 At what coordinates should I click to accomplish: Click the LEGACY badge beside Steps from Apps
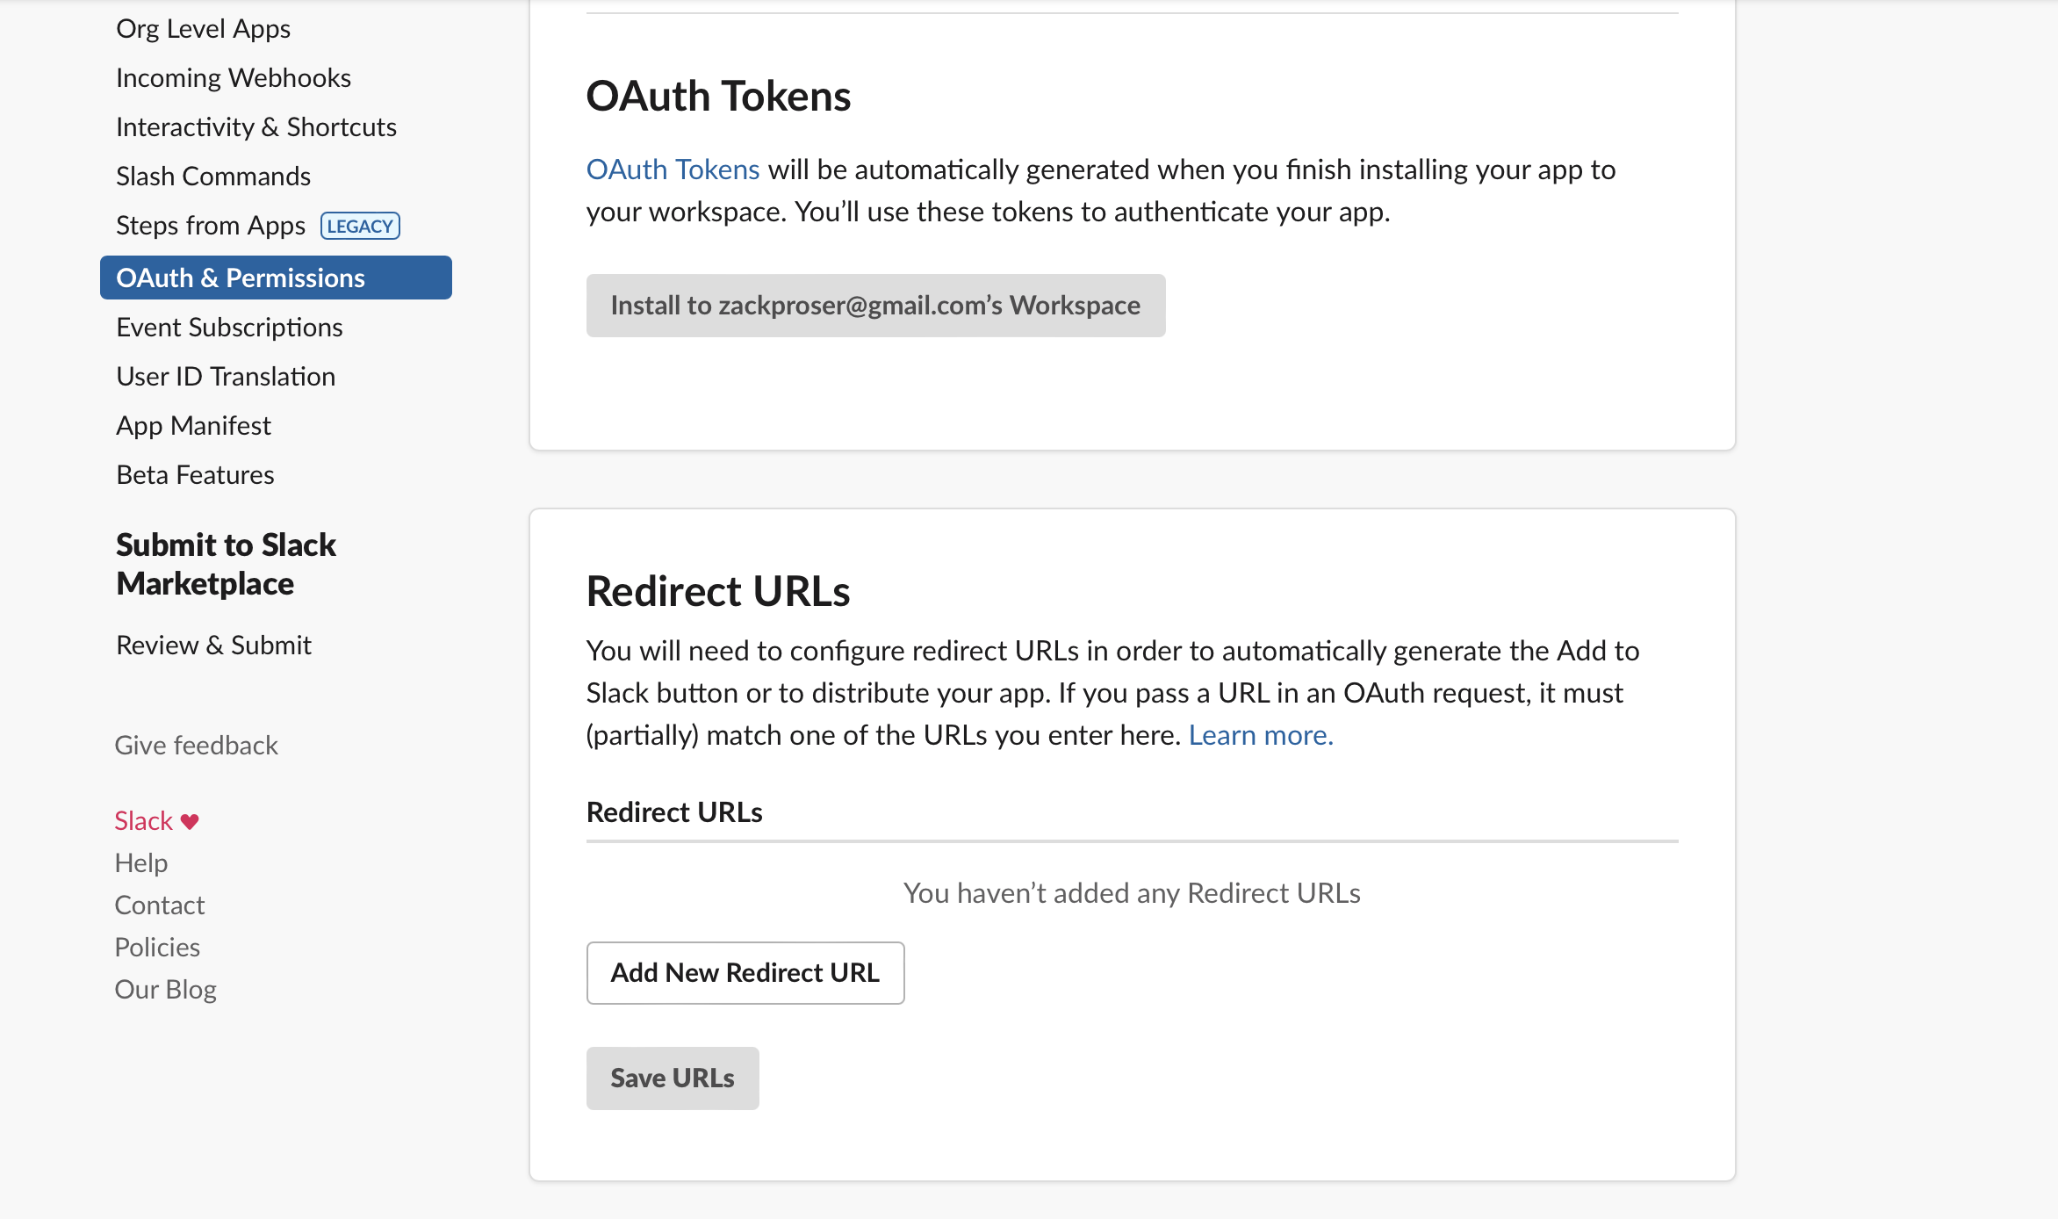point(360,226)
